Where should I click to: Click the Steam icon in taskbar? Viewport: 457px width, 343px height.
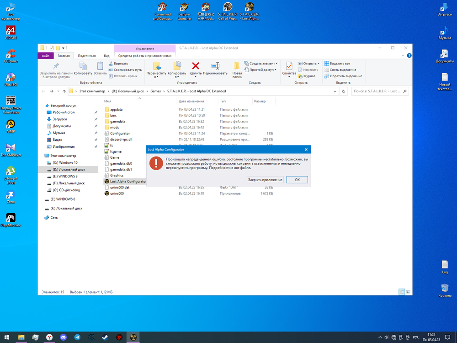click(105, 337)
